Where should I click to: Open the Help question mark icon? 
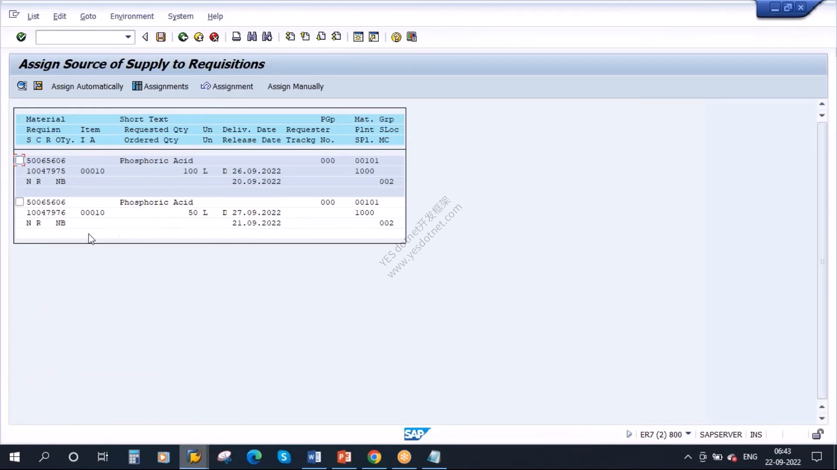coord(396,37)
